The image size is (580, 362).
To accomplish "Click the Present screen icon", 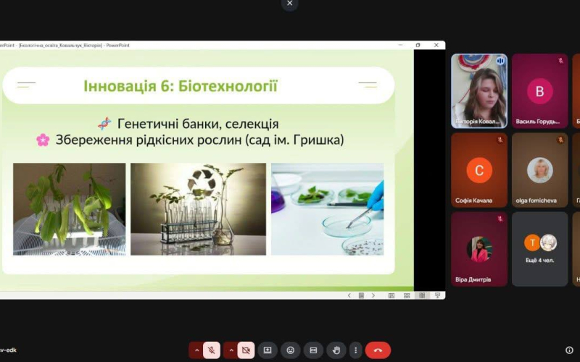I will 267,350.
